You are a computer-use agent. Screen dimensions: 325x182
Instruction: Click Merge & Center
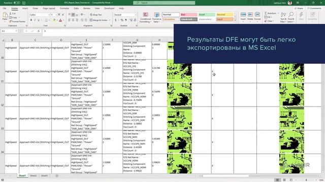tap(99, 20)
